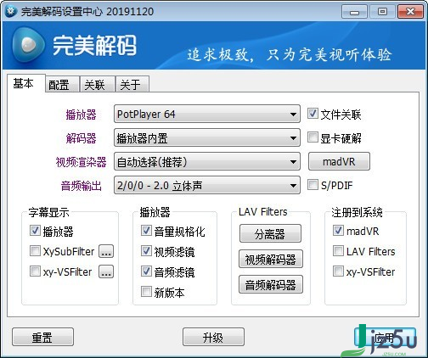This screenshot has height=358, width=428.
Task: Switch to the 配置 tab
Action: point(62,85)
